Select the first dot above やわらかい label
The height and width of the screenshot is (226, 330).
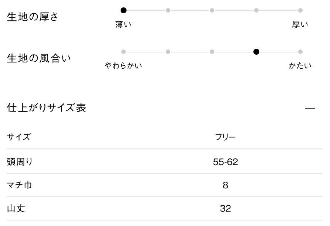pyautogui.click(x=124, y=52)
